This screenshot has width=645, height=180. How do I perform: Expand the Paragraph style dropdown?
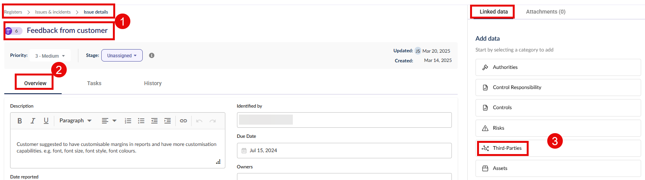[x=76, y=121]
